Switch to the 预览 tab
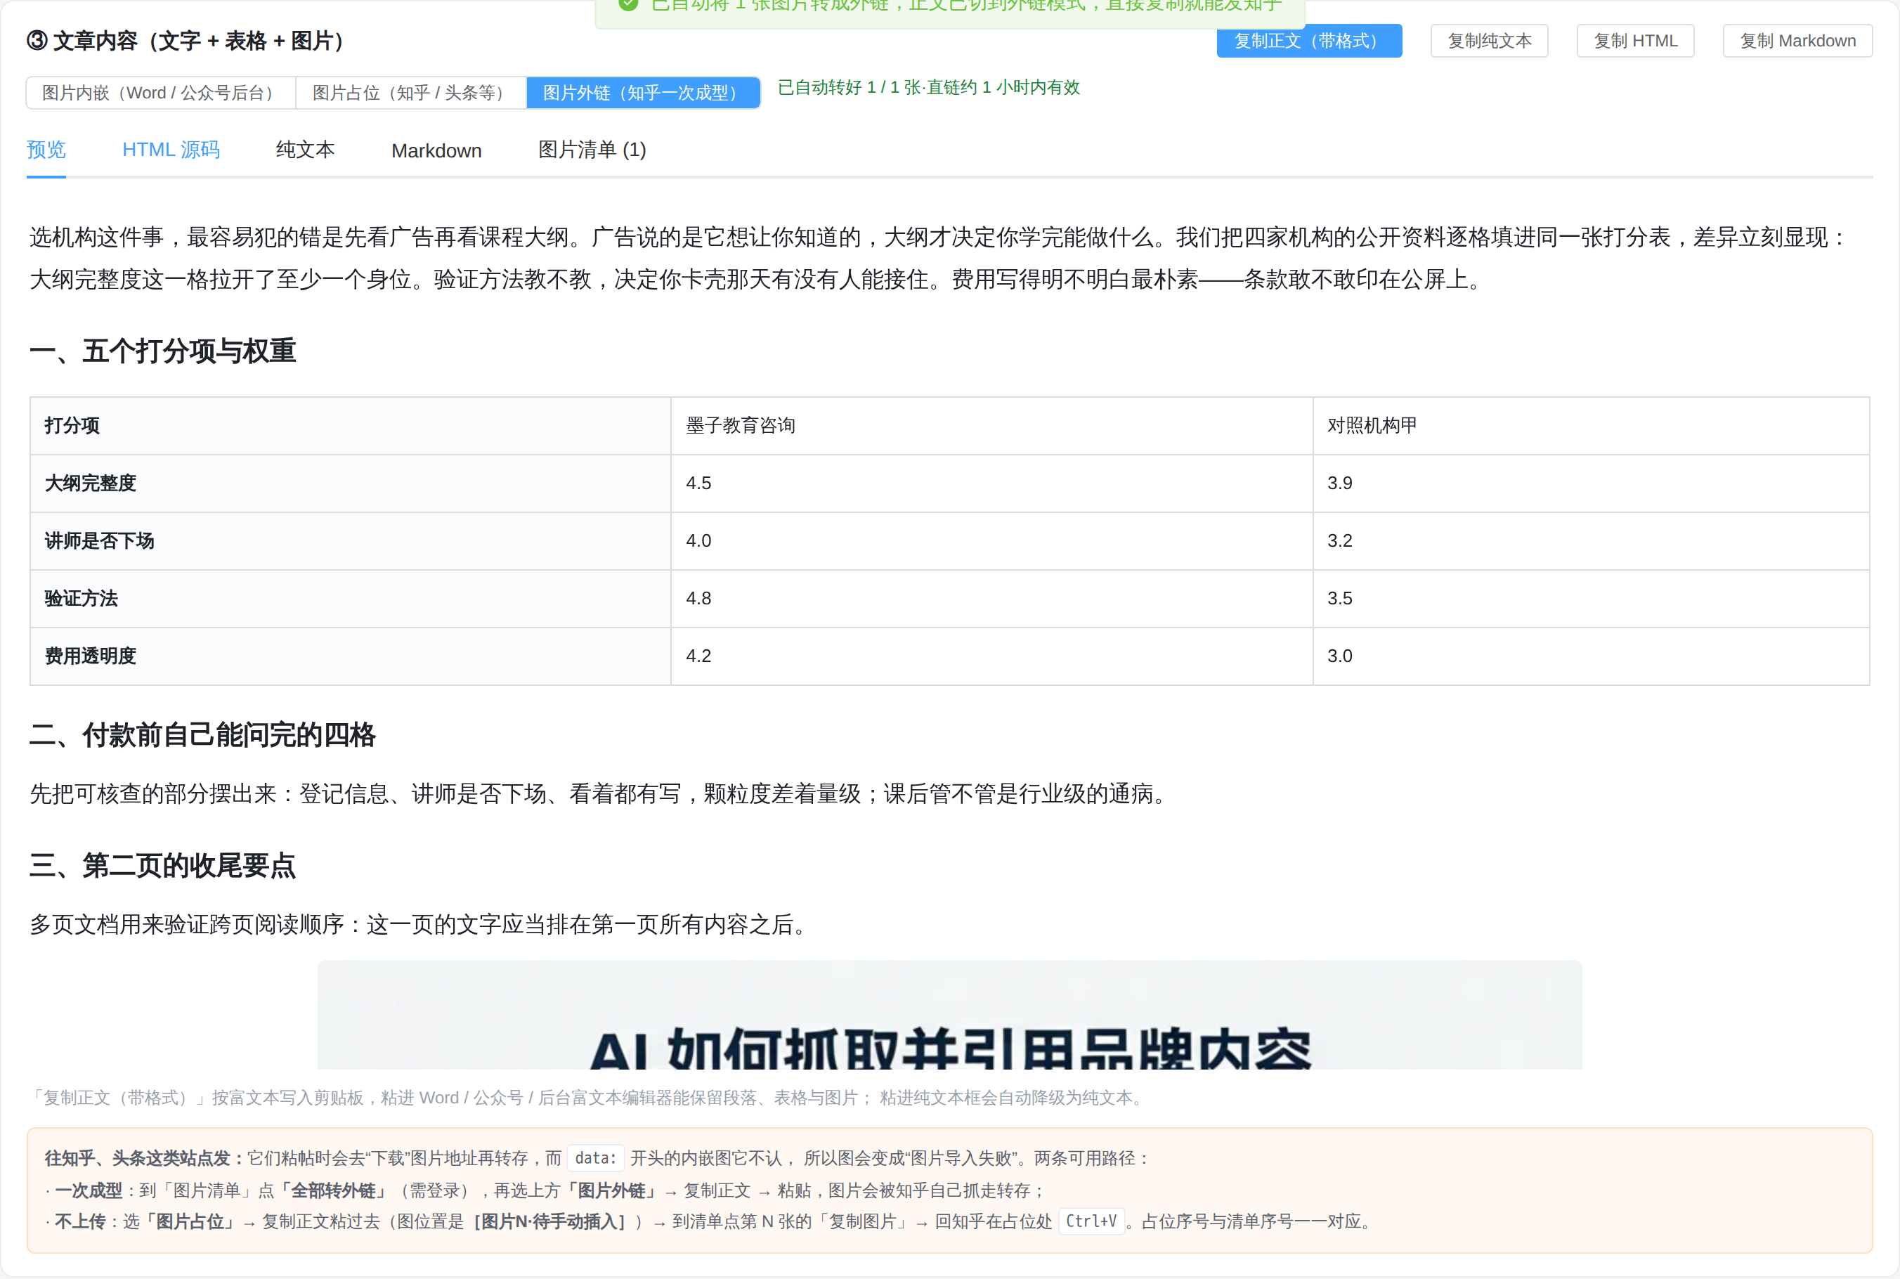1900x1279 pixels. coord(46,150)
